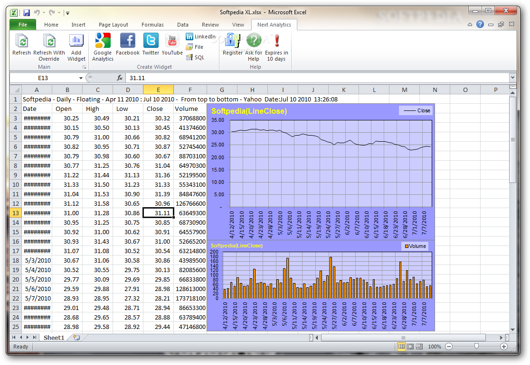Viewport: 530px width, 365px height.
Task: Switch to the Formulas tab
Action: 152,25
